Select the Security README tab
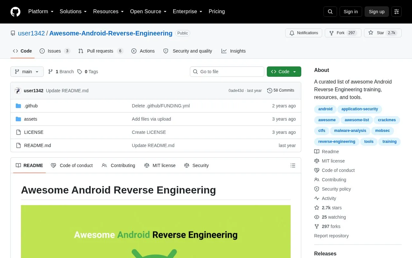Screen dimensions: 412x258 [196, 165]
